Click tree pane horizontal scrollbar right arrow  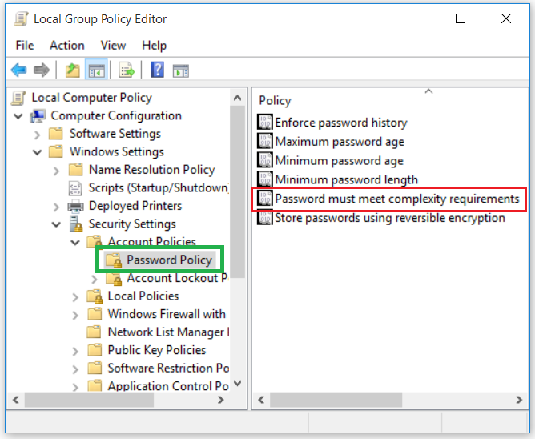coord(221,400)
